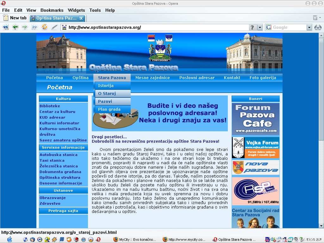Open the Kontakt navigation item
The height and width of the screenshot is (243, 324).
point(232,78)
